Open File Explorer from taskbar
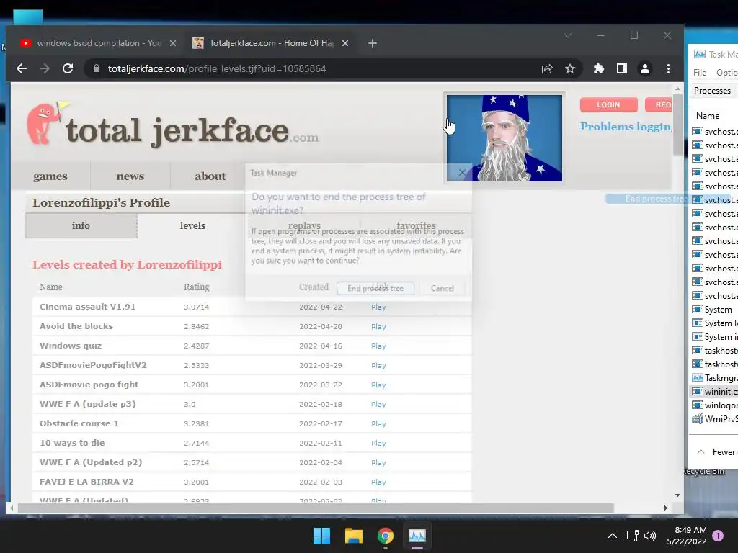 point(353,536)
